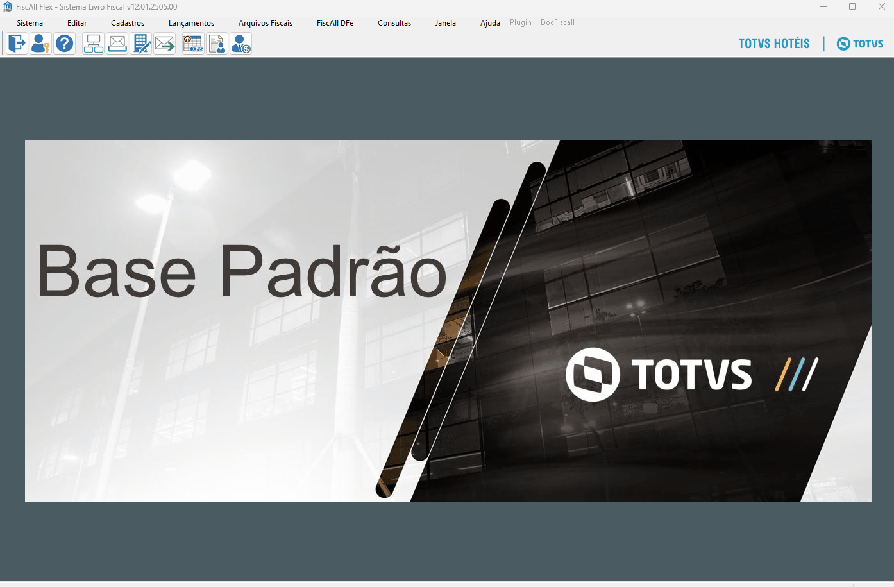
Task: Open the building with pencil icon
Action: tap(141, 44)
